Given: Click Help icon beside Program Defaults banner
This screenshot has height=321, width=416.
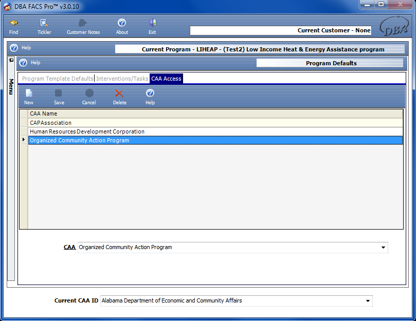Looking at the screenshot, I should (x=23, y=63).
